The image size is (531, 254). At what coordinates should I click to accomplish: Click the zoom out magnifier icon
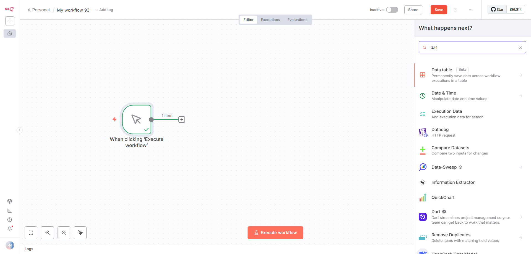64,233
